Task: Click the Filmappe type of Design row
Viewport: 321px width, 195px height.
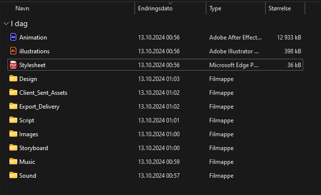Action: point(221,79)
